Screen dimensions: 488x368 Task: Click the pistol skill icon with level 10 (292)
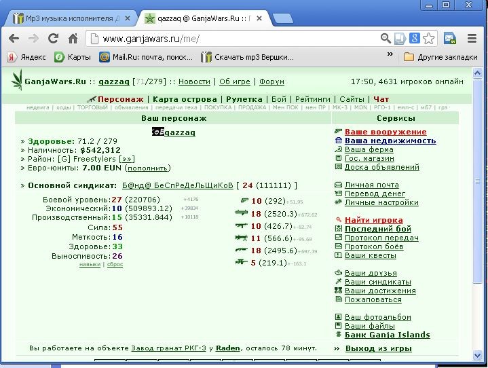(x=244, y=200)
